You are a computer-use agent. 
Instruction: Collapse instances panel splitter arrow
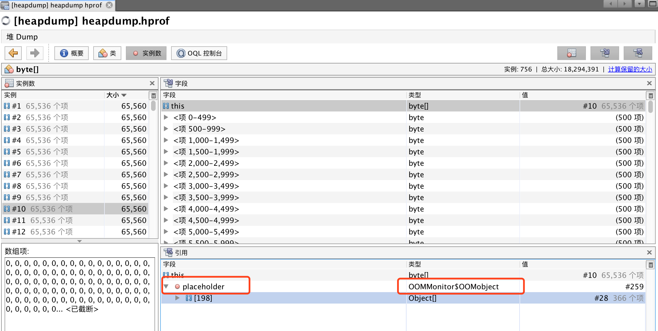(80, 241)
